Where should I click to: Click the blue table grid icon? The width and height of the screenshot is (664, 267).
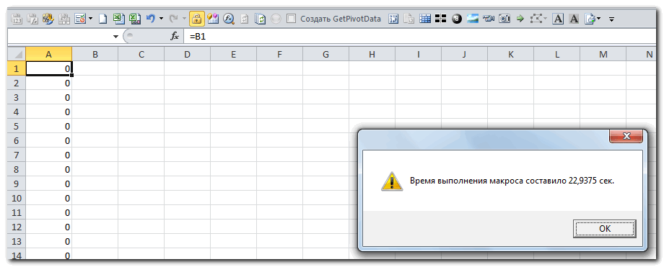click(x=424, y=19)
